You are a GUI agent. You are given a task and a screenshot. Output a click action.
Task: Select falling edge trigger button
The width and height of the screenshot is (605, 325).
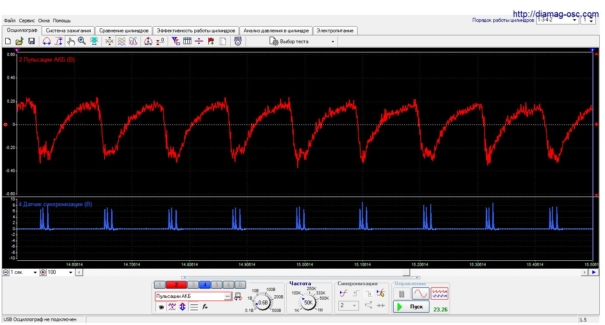368,293
